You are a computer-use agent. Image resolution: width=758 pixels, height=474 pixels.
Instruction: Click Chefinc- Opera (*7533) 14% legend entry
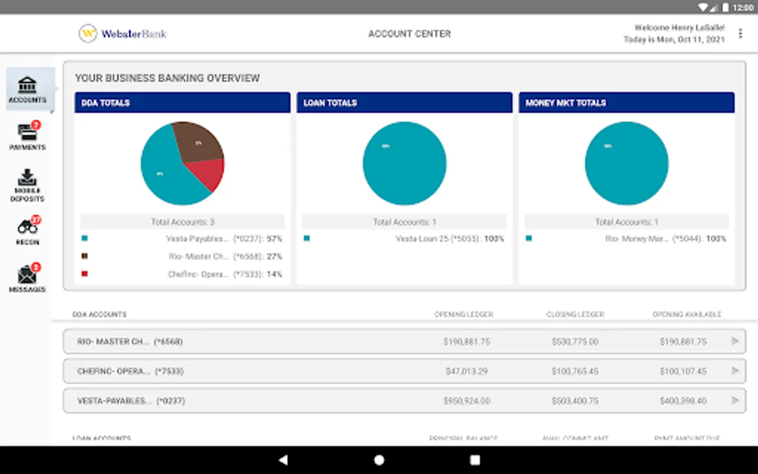[225, 274]
